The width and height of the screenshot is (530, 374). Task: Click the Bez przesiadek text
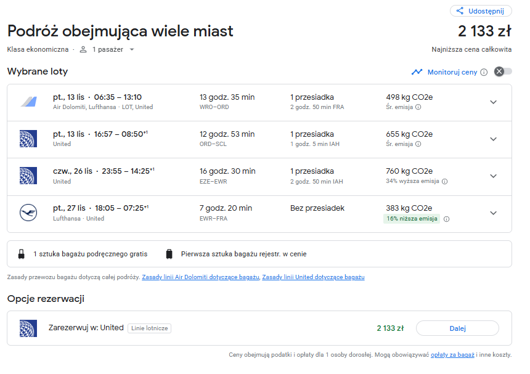click(317, 208)
